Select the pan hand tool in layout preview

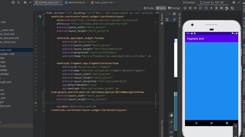pos(171,115)
